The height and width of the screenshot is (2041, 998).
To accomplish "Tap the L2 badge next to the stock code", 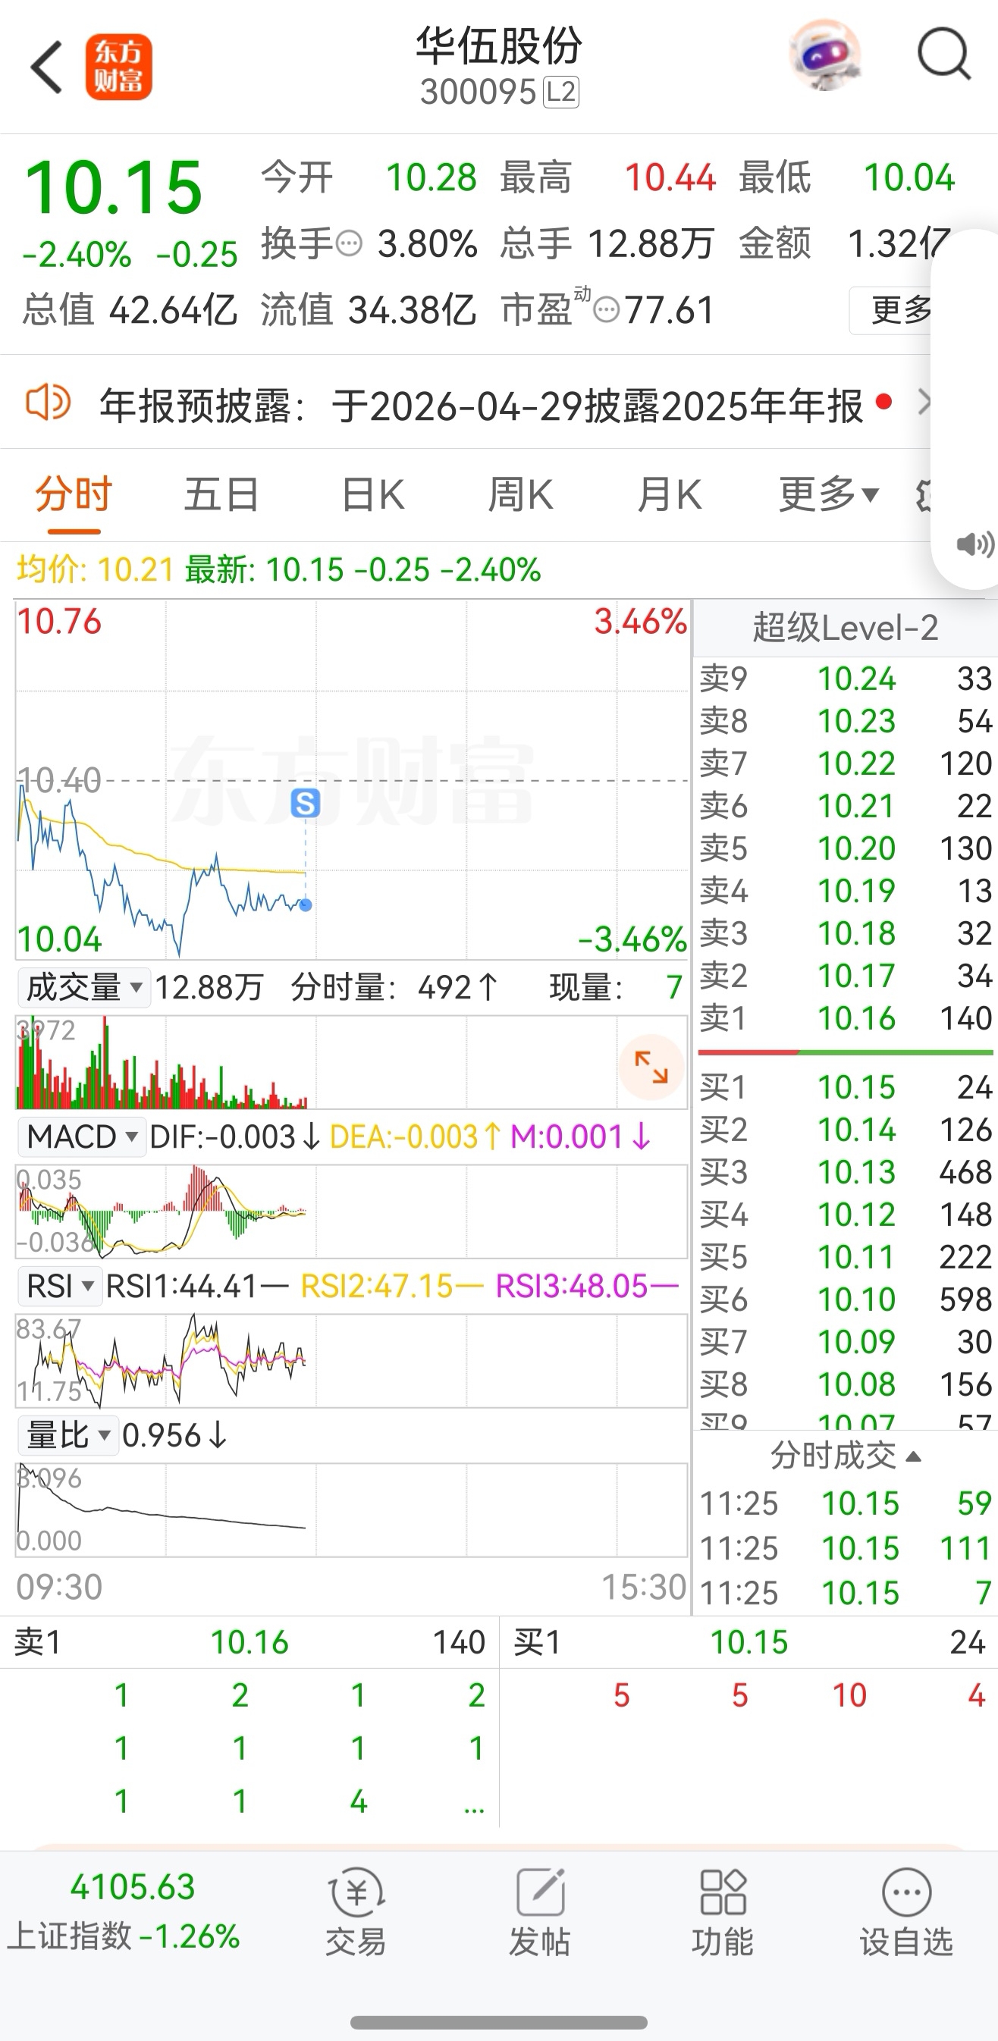I will coord(561,92).
